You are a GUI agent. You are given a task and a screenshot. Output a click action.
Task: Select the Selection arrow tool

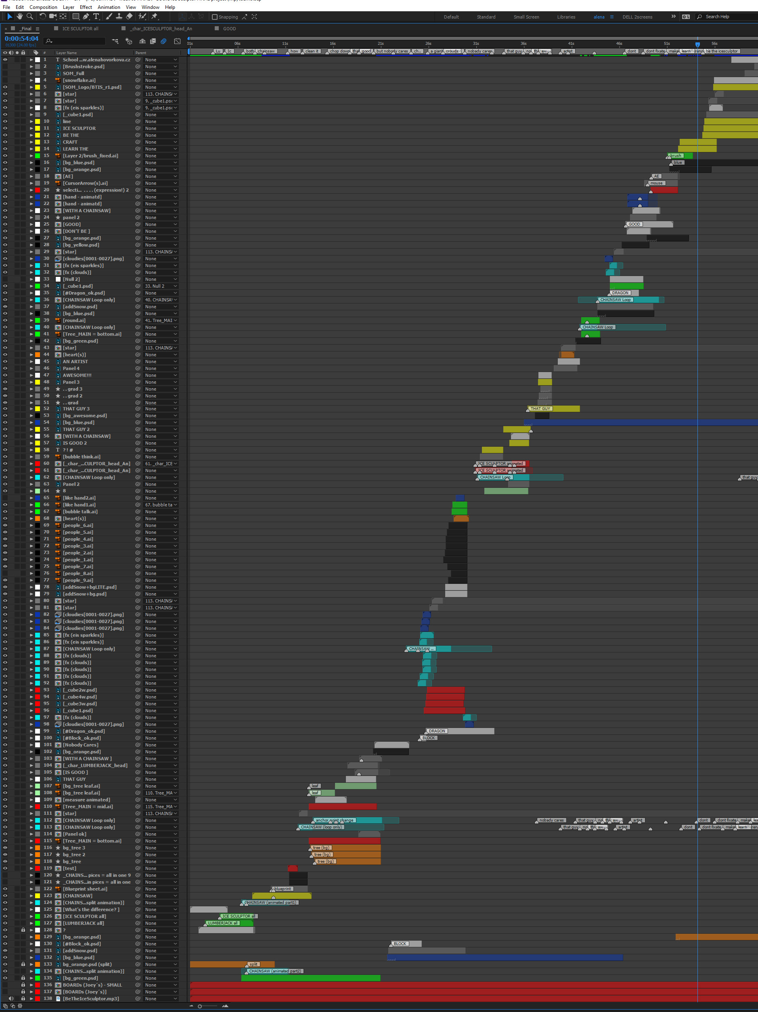(x=10, y=17)
